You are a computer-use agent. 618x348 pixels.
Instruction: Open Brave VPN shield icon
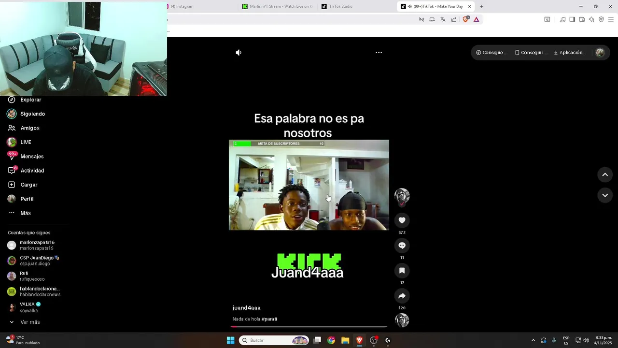point(601,19)
